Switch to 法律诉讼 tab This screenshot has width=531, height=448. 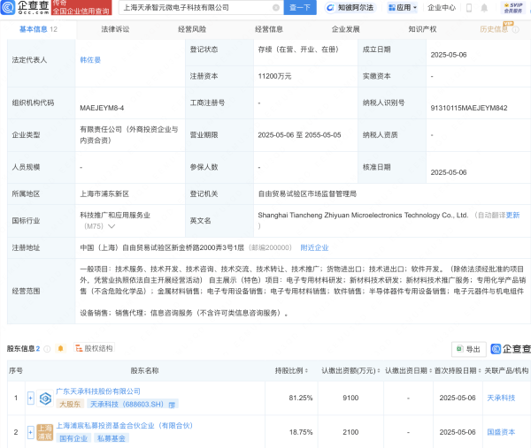pos(115,29)
